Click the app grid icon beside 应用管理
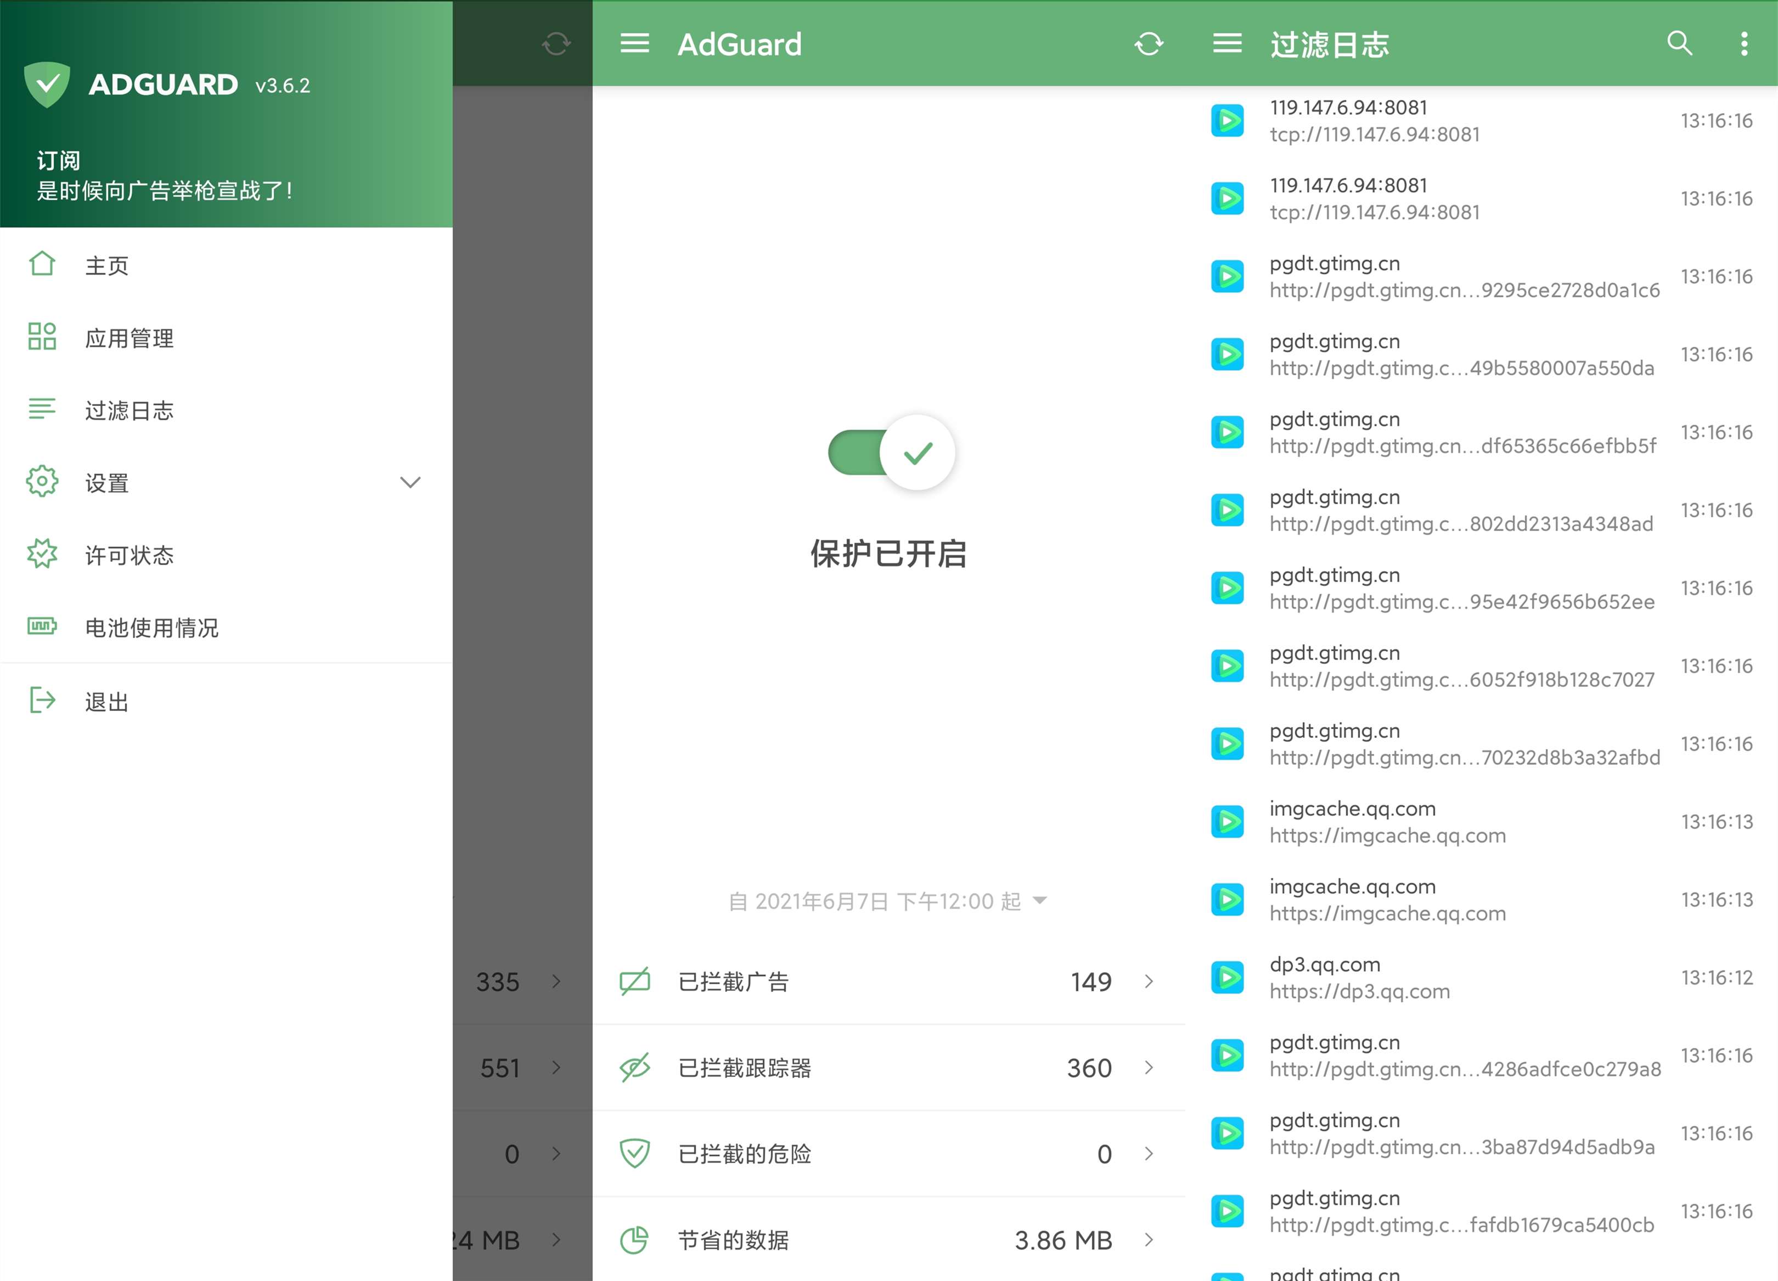The image size is (1778, 1281). coord(42,336)
